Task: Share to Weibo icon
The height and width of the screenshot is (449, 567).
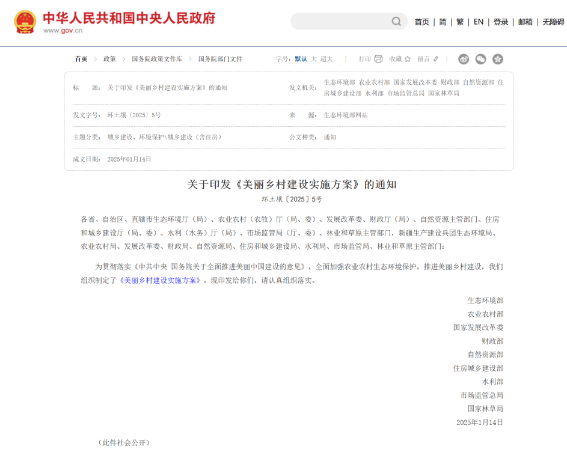Action: pos(464,59)
